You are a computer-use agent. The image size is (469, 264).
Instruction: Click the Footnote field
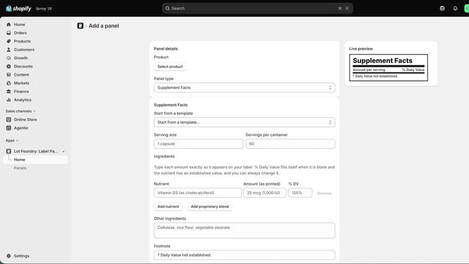pyautogui.click(x=244, y=255)
